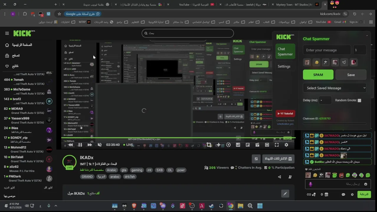Open stream stats chart icon in player
The height and width of the screenshot is (212, 377).
tap(238, 145)
